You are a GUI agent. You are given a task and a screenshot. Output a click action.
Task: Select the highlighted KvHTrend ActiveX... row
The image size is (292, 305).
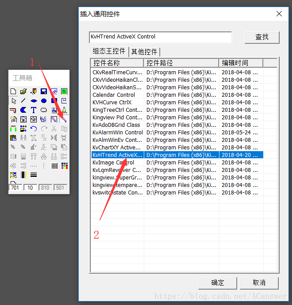(177, 155)
